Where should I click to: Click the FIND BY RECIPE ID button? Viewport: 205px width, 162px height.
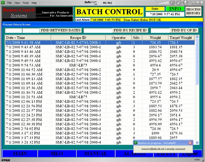(x=130, y=30)
